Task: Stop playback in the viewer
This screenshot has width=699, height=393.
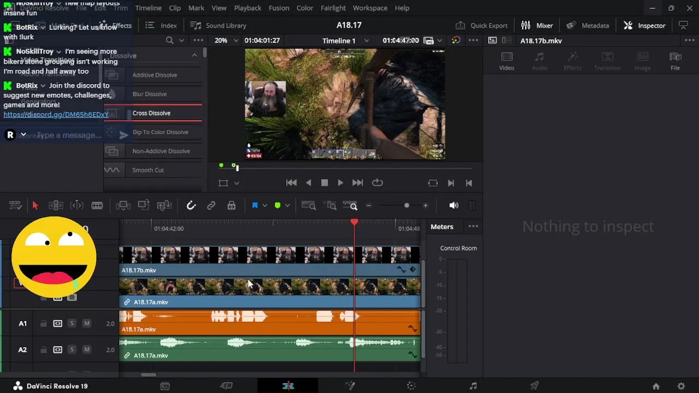Action: click(x=324, y=183)
